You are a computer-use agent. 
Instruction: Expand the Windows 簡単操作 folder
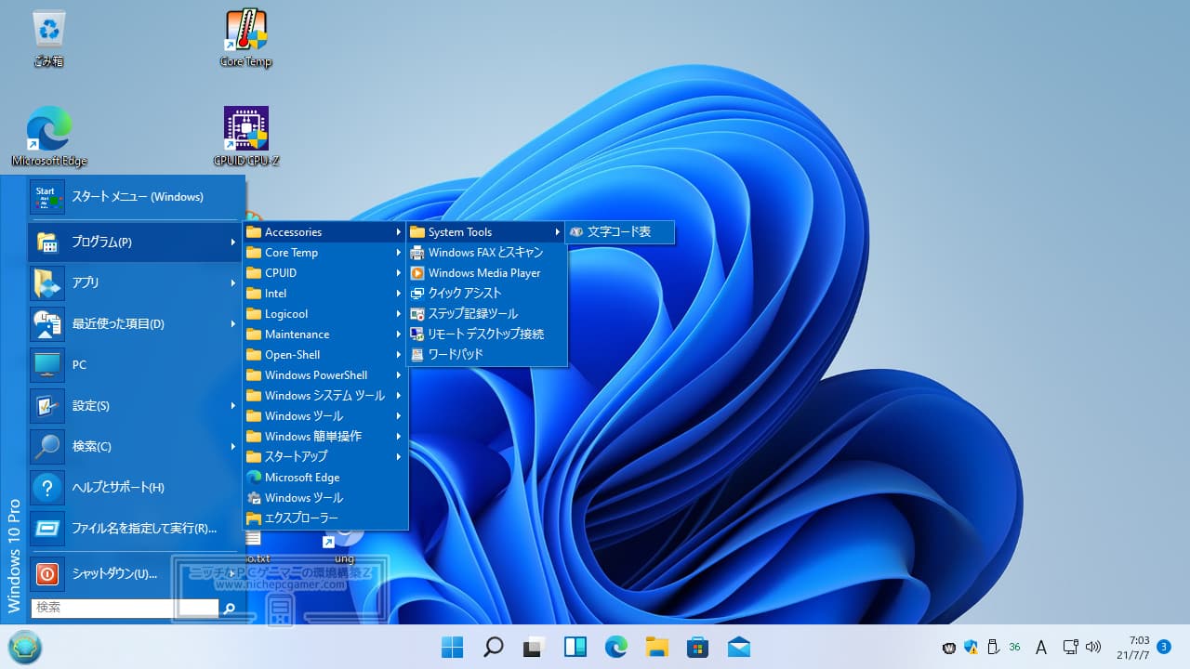click(325, 436)
